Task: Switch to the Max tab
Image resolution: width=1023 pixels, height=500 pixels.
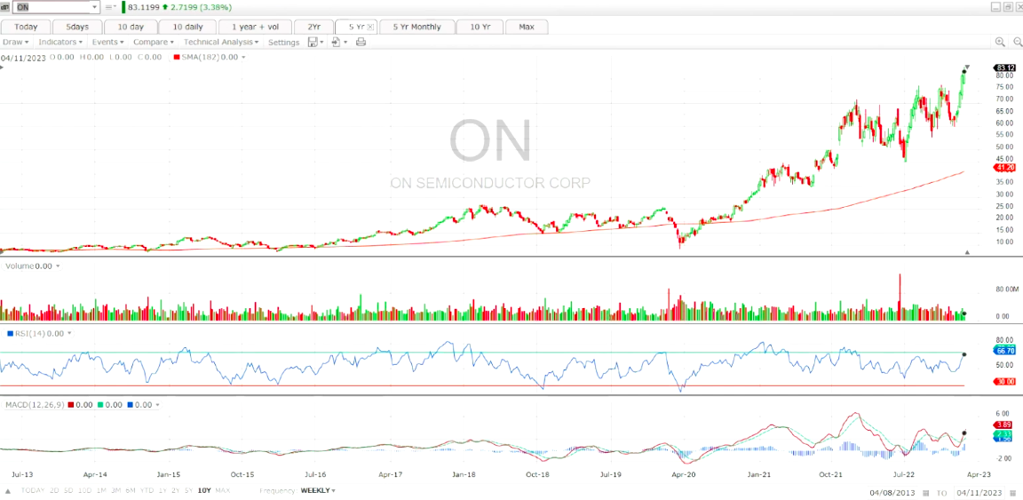Action: (x=526, y=27)
